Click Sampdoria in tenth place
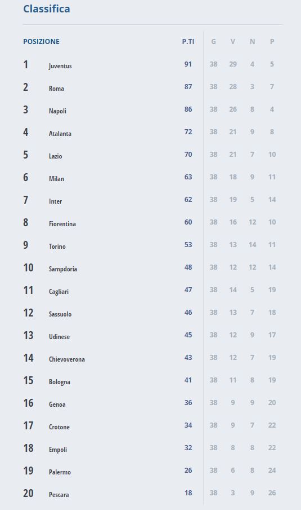Viewport: 301px width, 510px height. pyautogui.click(x=63, y=269)
